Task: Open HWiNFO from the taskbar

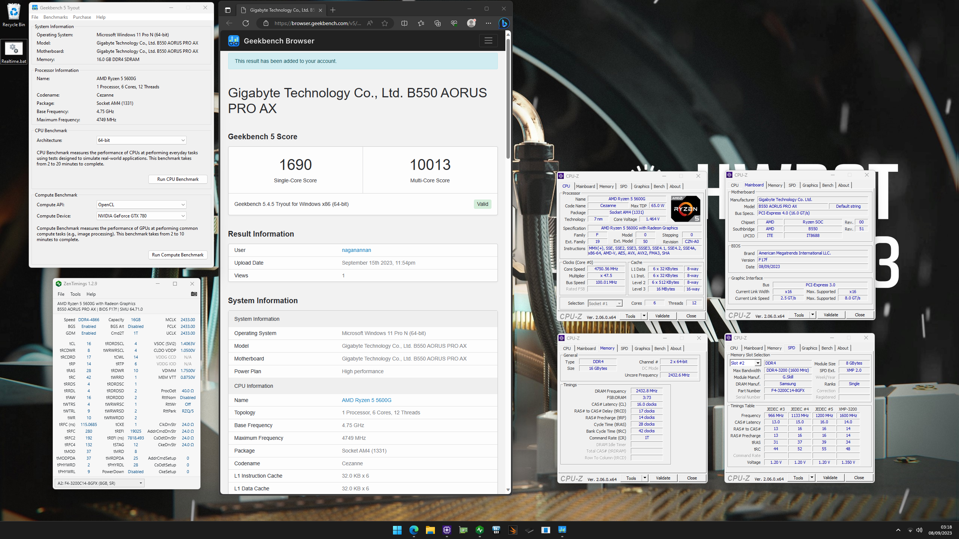Action: pos(496,530)
